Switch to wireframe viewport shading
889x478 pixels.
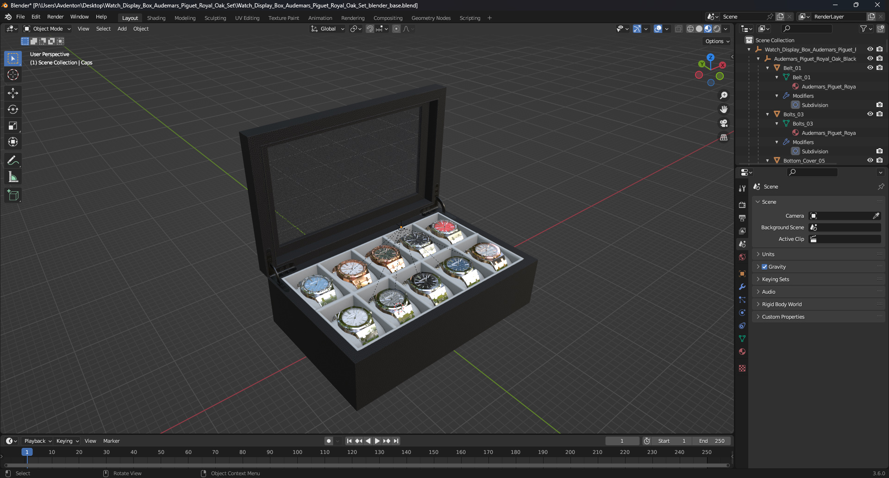(690, 29)
